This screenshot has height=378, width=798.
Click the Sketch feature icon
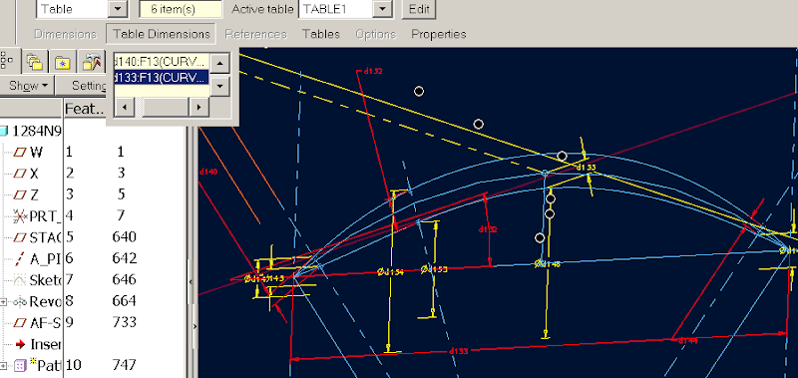click(x=20, y=280)
